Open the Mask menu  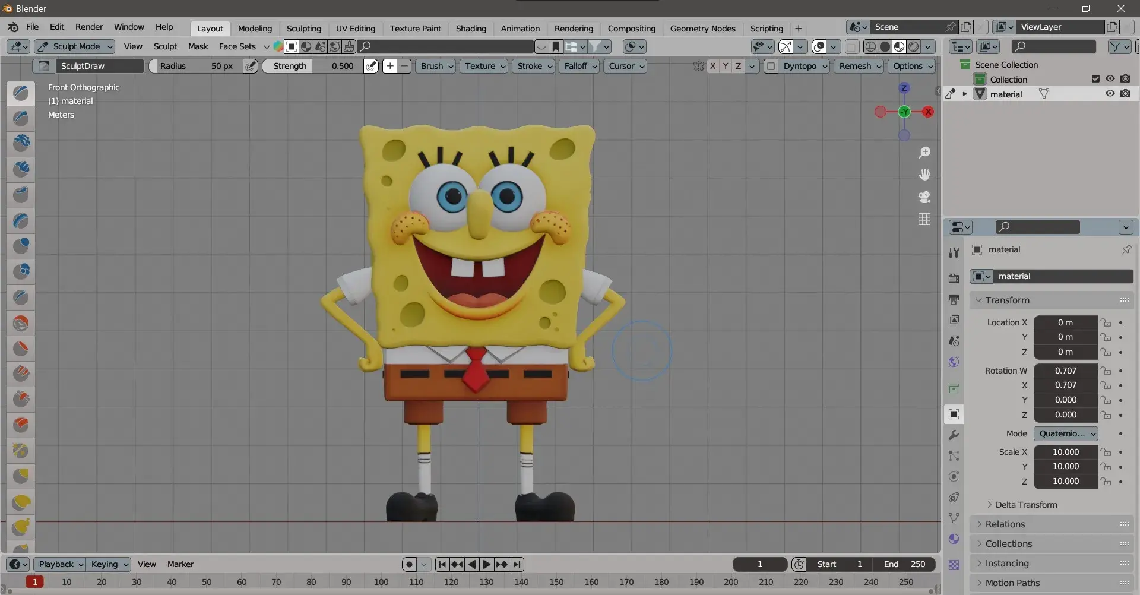tap(198, 46)
